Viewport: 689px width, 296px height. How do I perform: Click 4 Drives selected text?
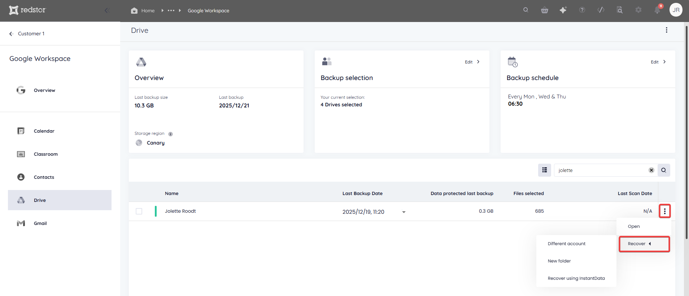coord(341,105)
